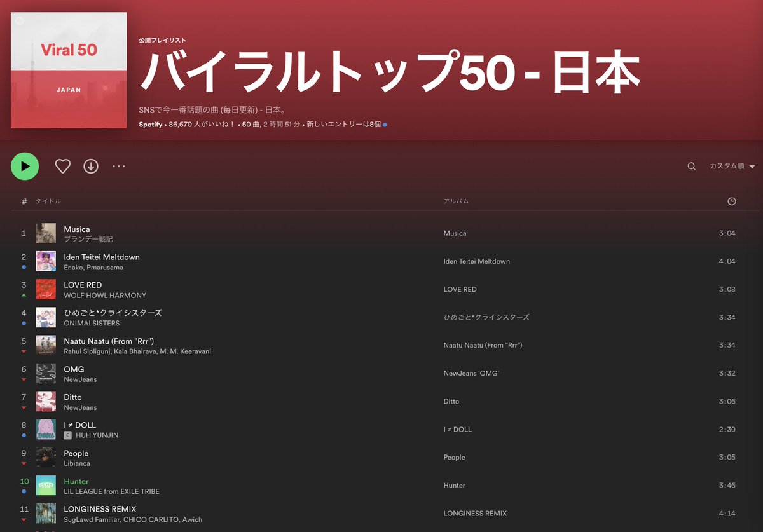Screen dimensions: 763x532
Task: Download the playlist with the arrow icon
Action: tap(91, 167)
